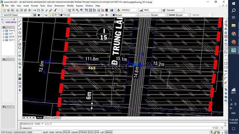Viewport: 239px width, 134px height.
Task: Select the Circle draw tool
Action: pyautogui.click(x=20, y=44)
